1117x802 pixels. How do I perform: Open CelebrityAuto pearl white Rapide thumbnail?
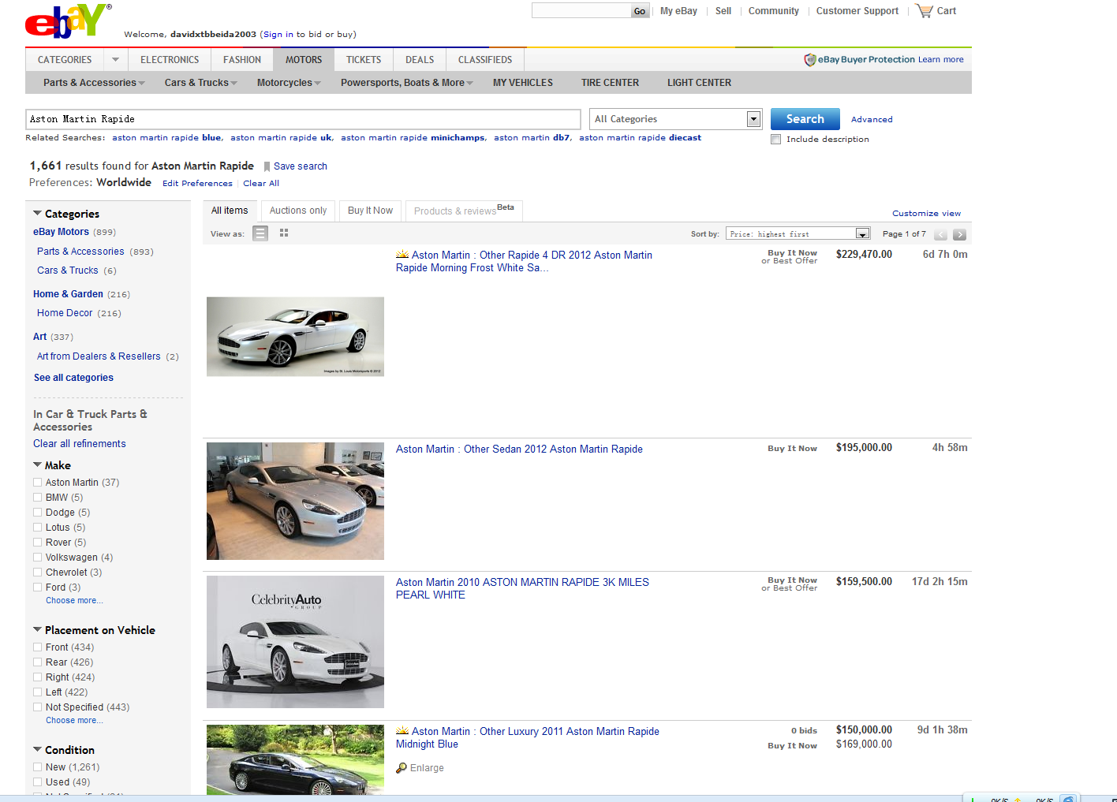(x=295, y=642)
